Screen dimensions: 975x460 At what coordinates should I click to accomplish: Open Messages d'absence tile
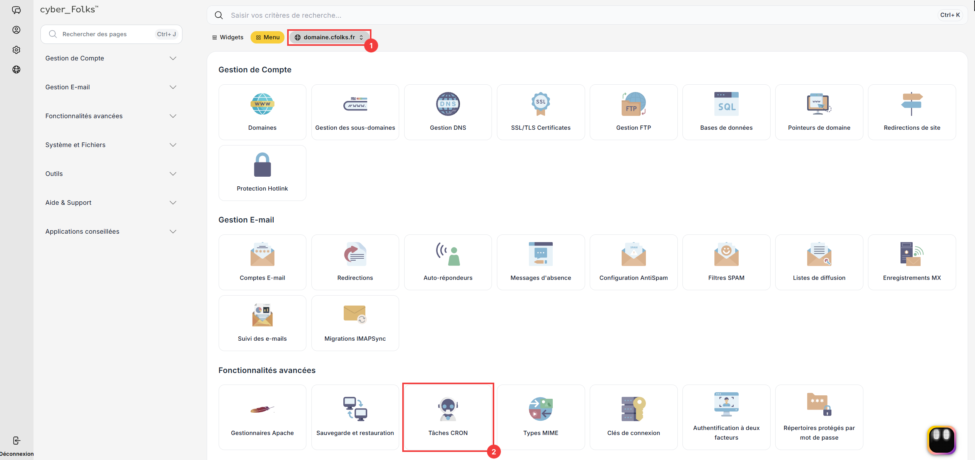[540, 262]
